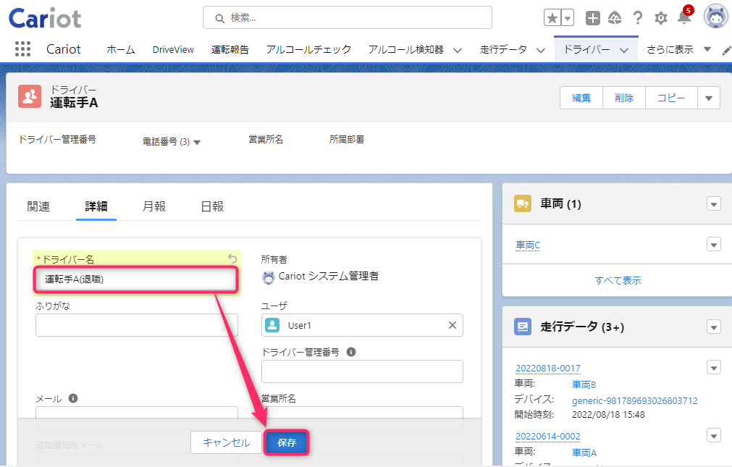
Task: Click the 削除 button
Action: [x=624, y=98]
